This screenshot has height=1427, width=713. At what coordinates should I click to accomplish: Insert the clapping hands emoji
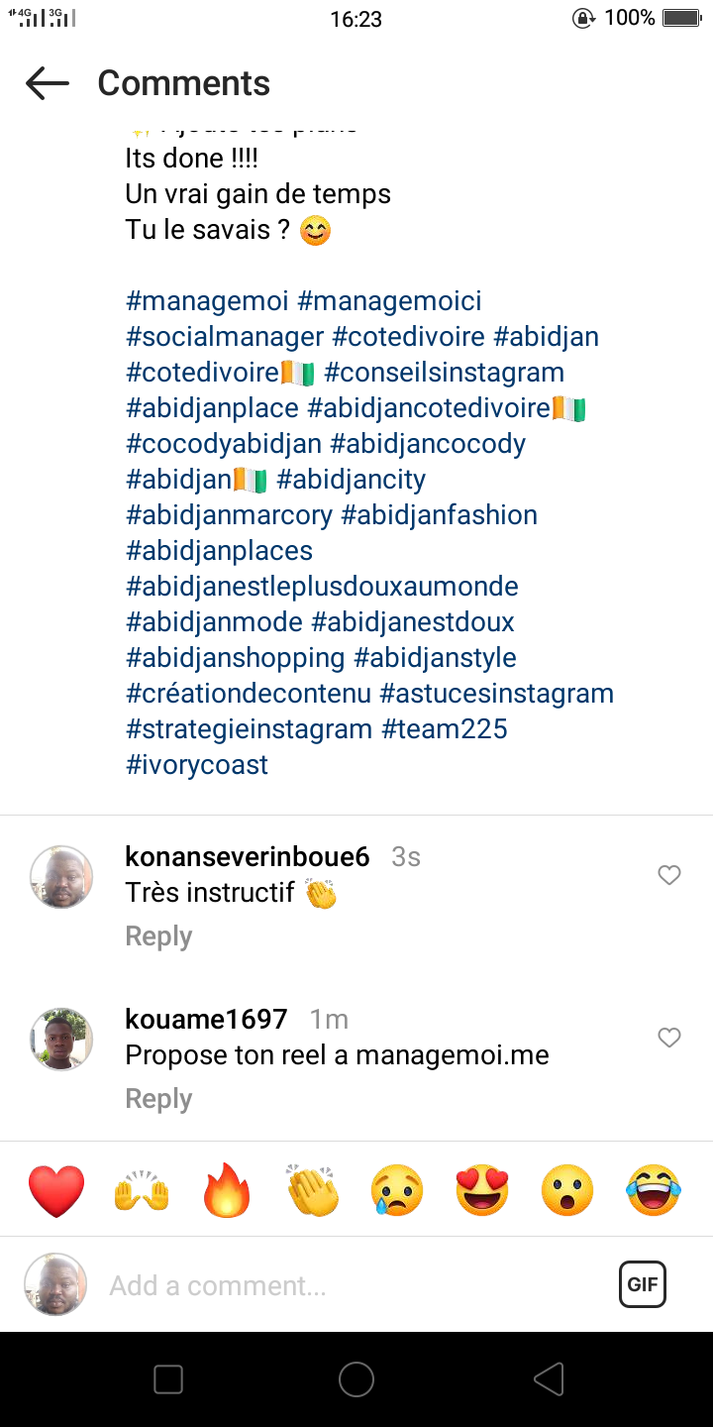(313, 1190)
